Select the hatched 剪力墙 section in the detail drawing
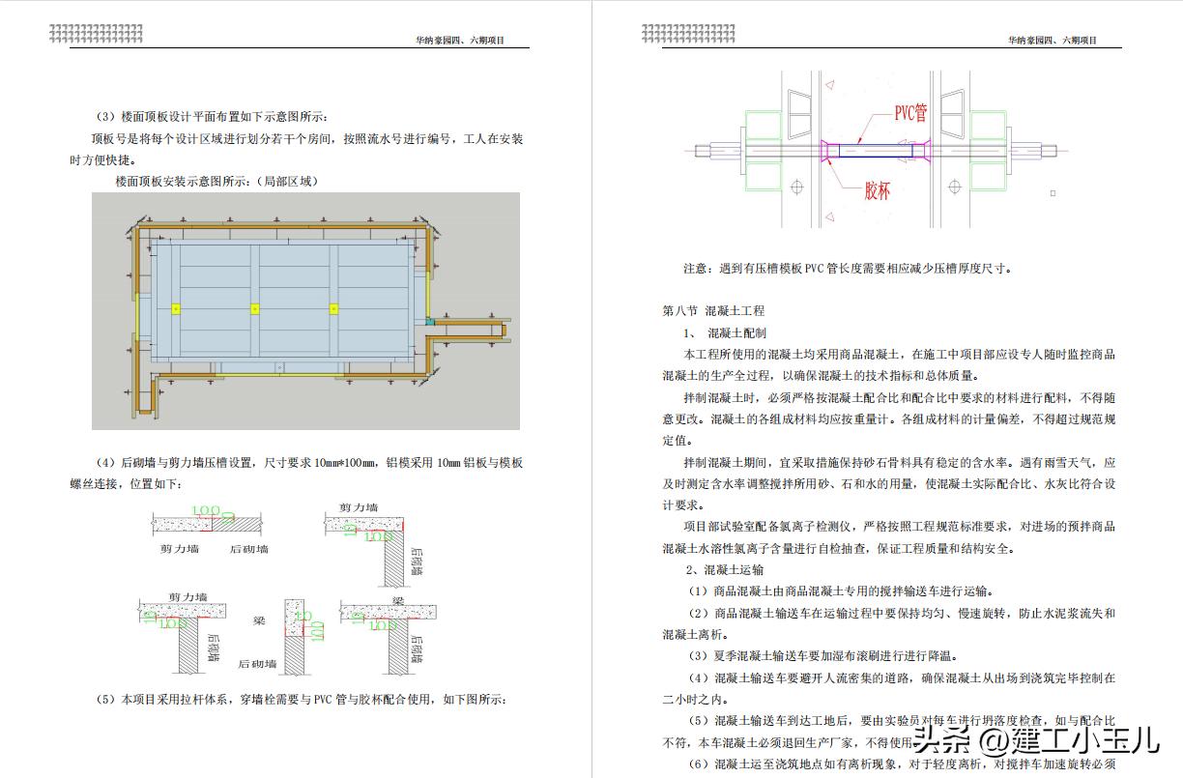Viewport: 1183px width, 778px height. tap(179, 525)
